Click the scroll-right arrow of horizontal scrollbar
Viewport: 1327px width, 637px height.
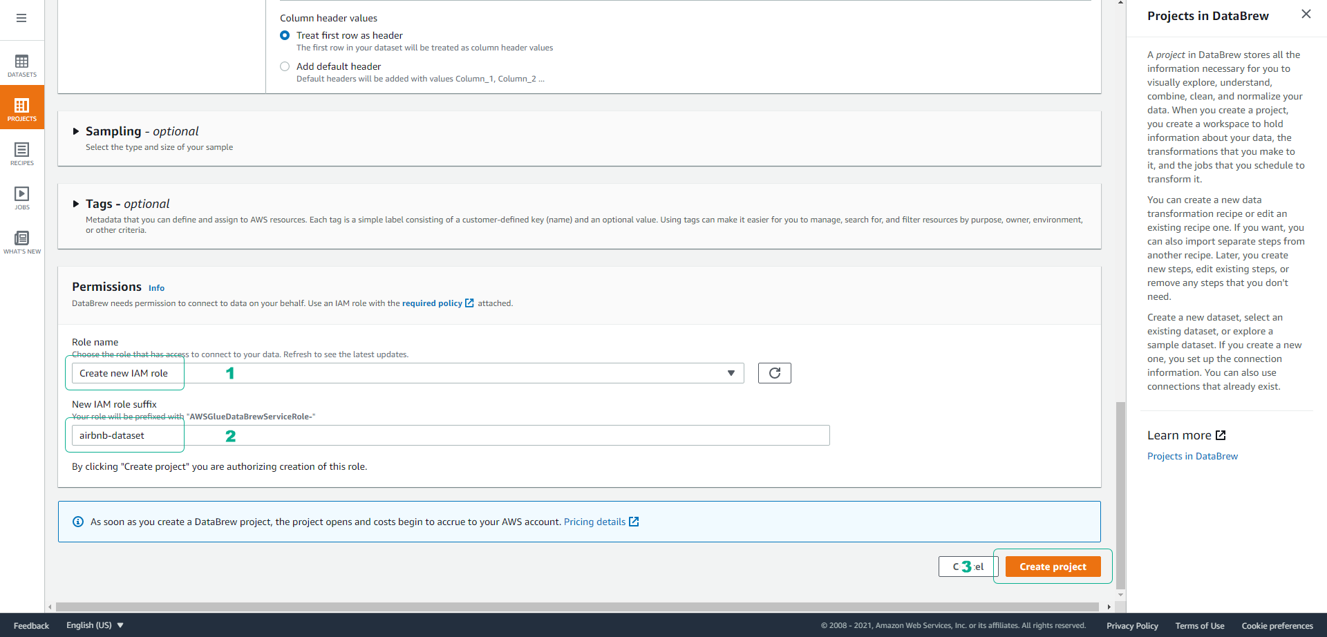(x=1109, y=607)
